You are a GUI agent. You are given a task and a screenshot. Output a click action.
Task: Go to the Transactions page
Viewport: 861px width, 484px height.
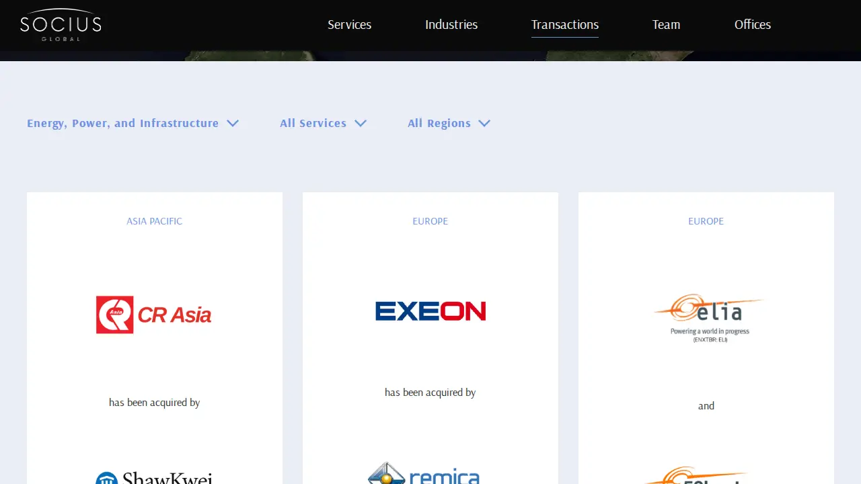pos(565,25)
